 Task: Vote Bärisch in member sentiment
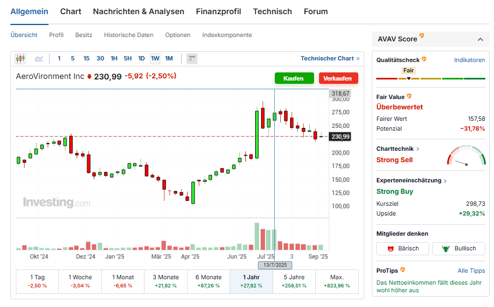click(x=402, y=249)
